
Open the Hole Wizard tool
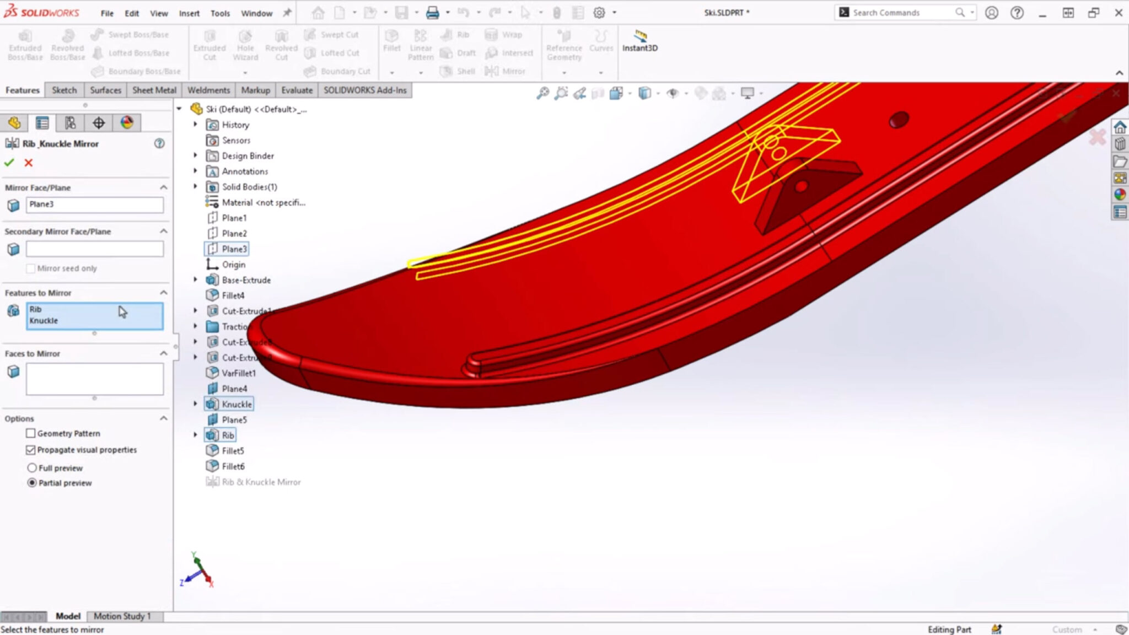tap(246, 44)
